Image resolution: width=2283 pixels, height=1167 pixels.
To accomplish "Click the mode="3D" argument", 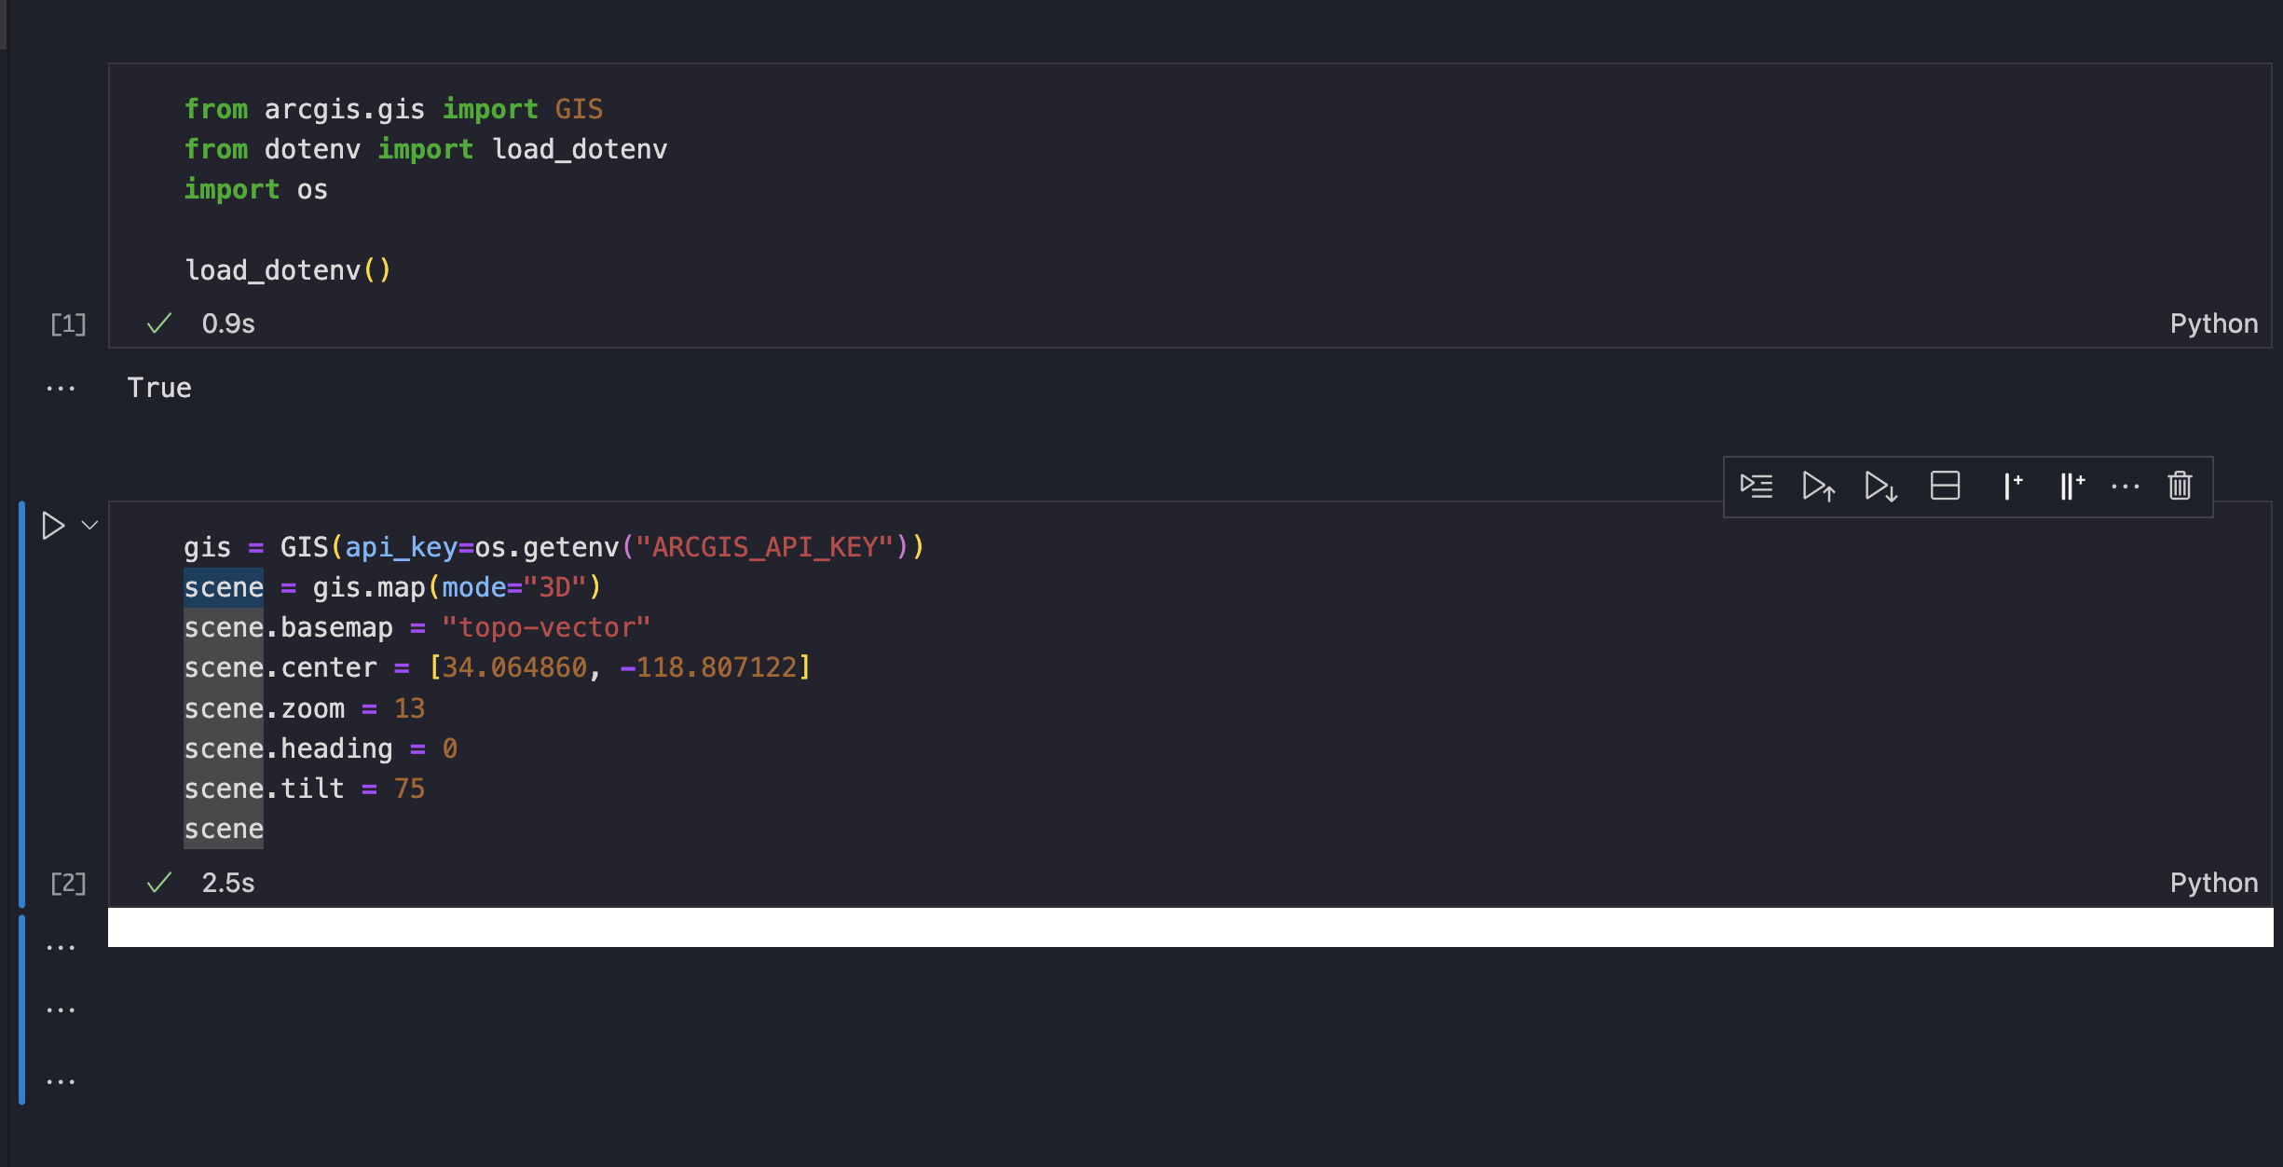I will (514, 587).
